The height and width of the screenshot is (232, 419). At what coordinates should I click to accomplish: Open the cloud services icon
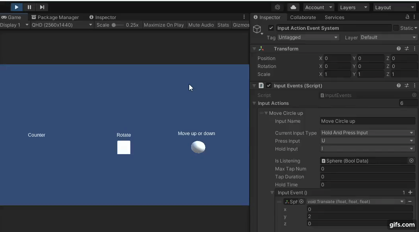point(293,7)
